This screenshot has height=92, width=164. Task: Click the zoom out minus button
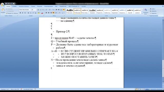click(150, 89)
